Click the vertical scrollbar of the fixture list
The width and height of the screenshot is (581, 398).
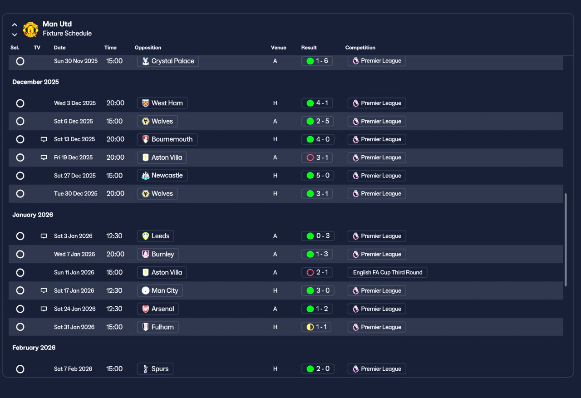coord(566,240)
